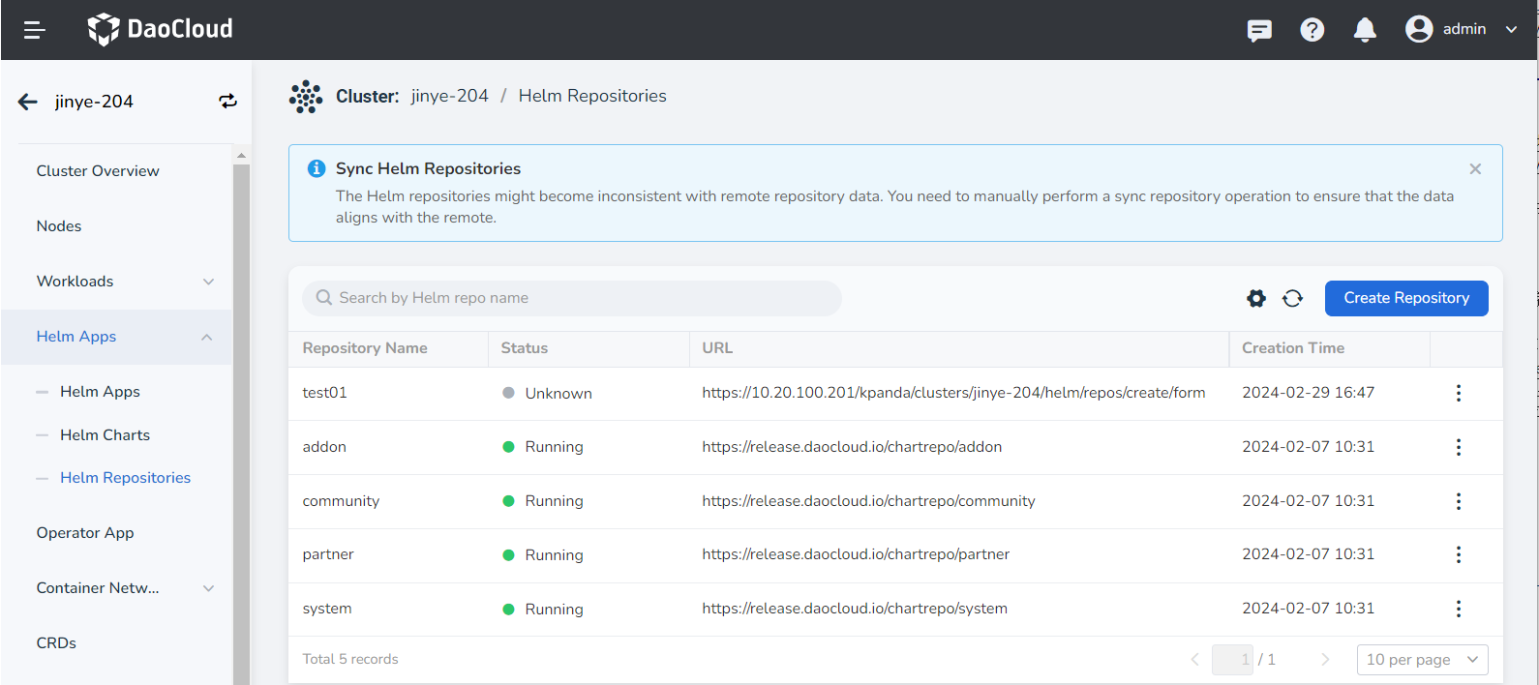The width and height of the screenshot is (1539, 685).
Task: Open actions menu for test01 repository
Action: coord(1458,393)
